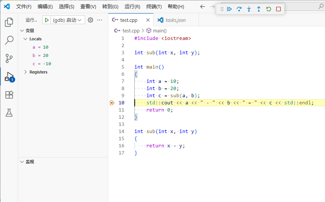Grab the debug toolbar drag handle
The image size is (325, 202).
coord(222,9)
